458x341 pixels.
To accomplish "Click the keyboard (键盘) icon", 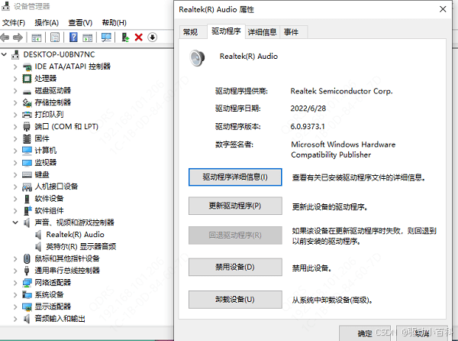I will [27, 174].
